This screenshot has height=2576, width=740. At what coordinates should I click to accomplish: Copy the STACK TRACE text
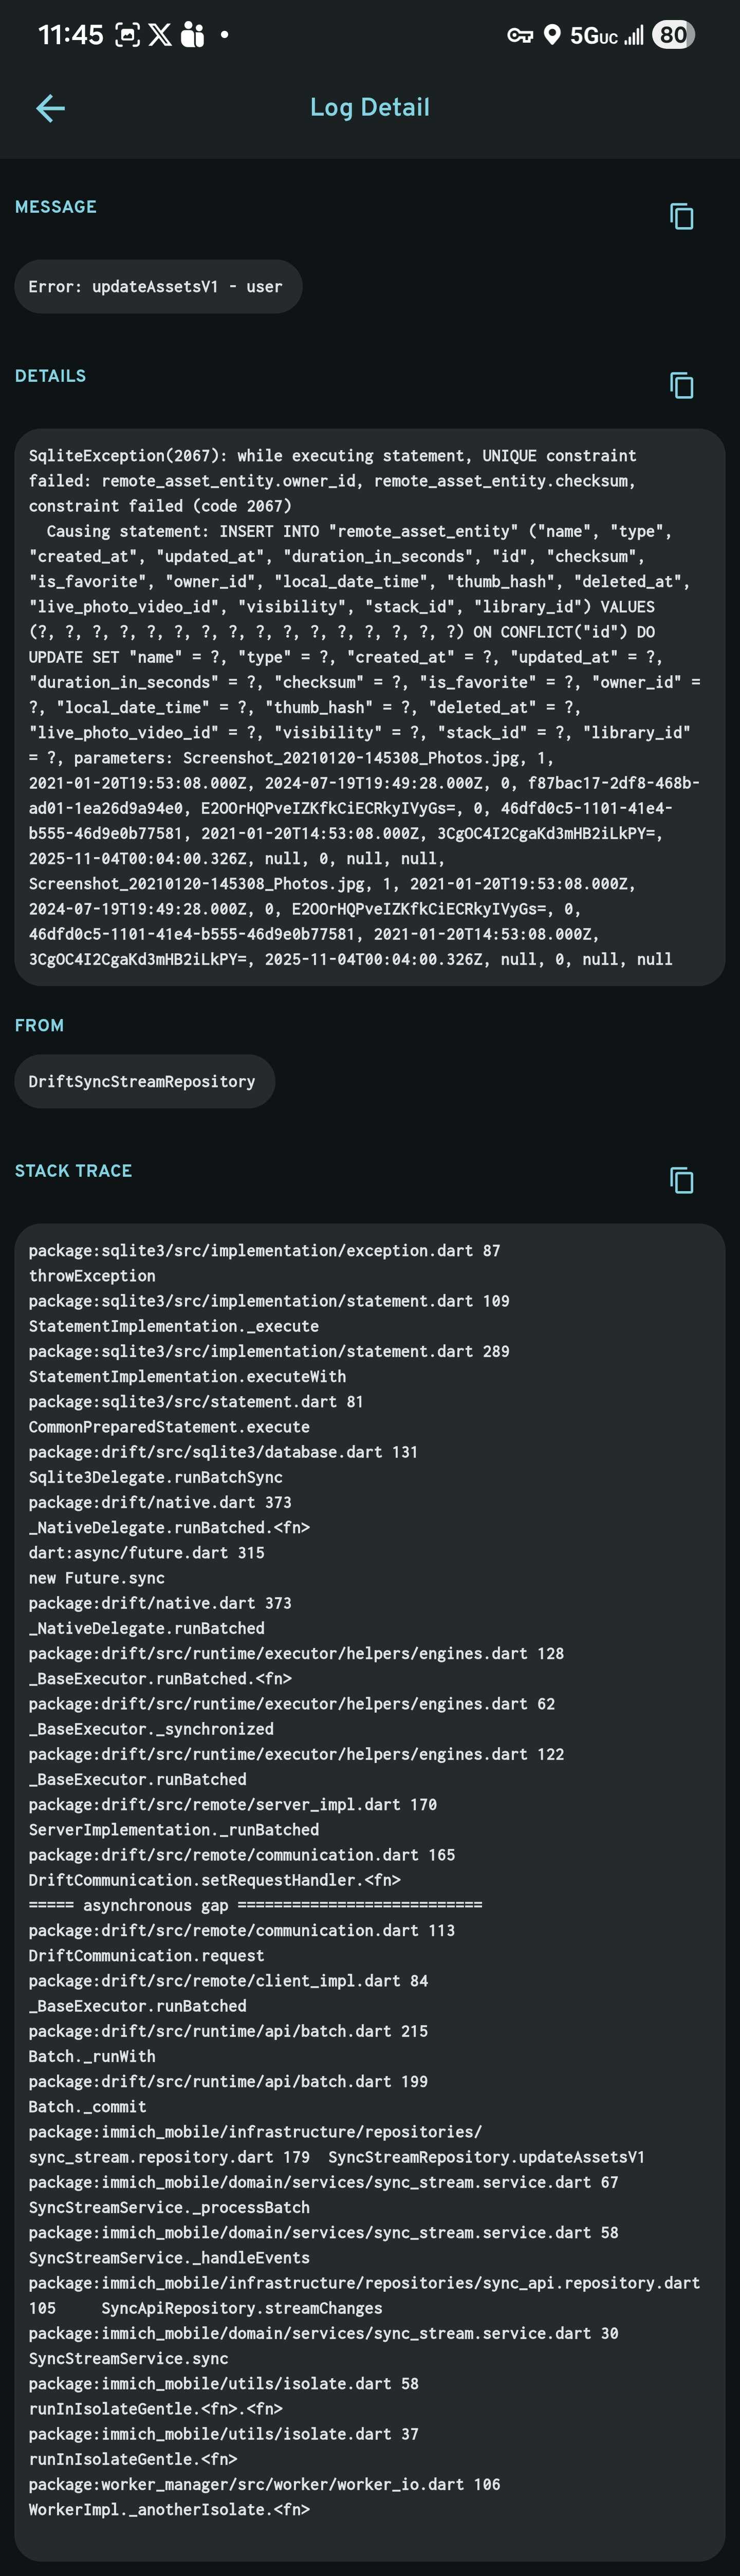click(x=681, y=1180)
